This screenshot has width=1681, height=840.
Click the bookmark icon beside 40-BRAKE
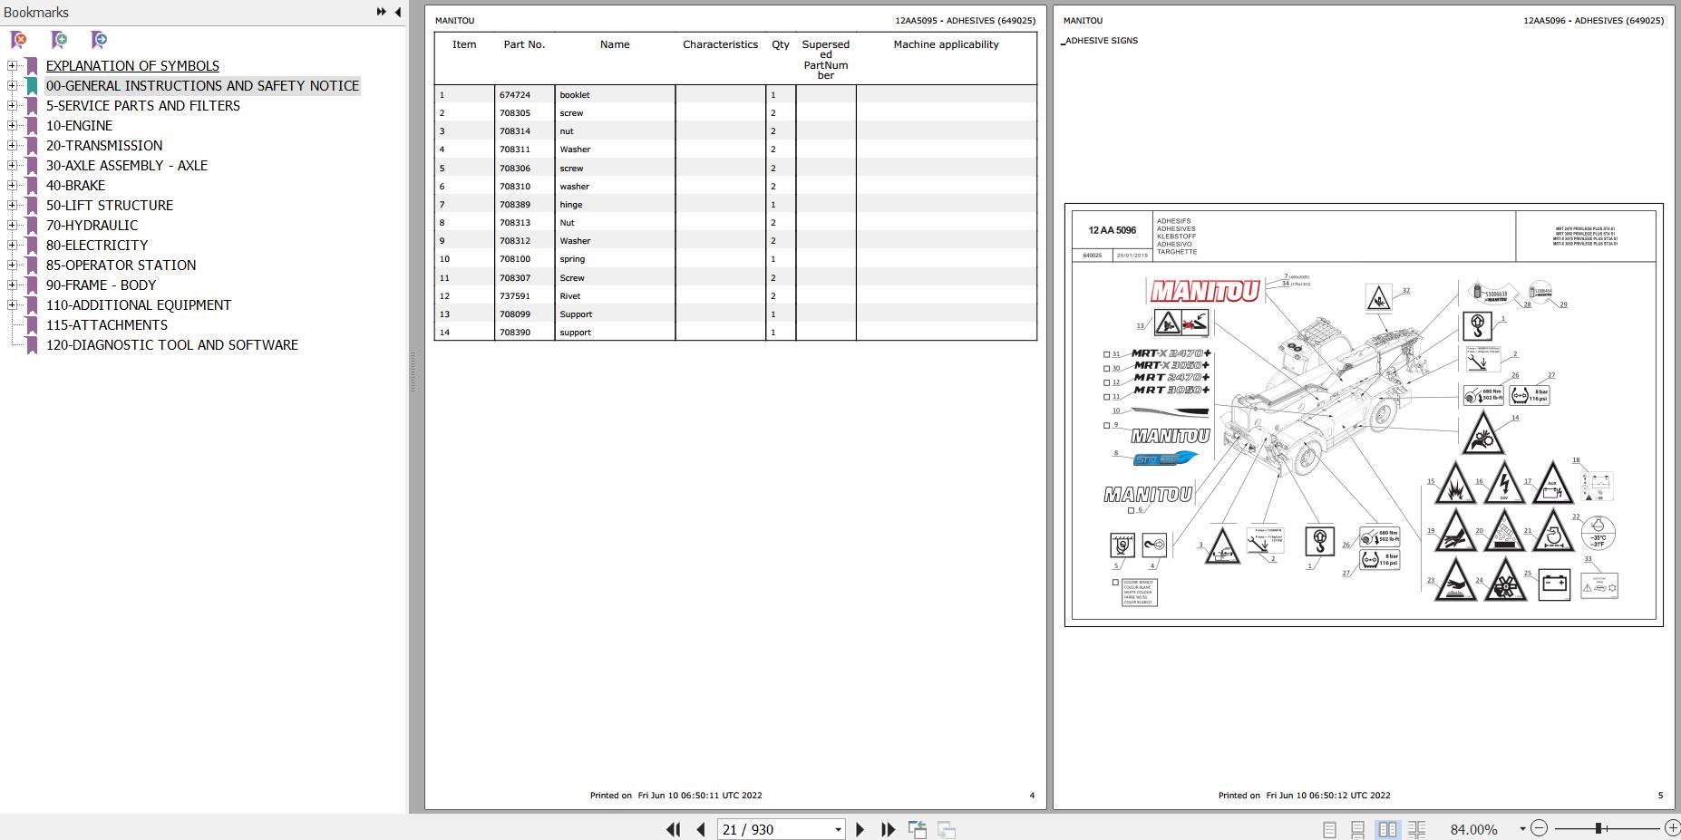click(32, 186)
